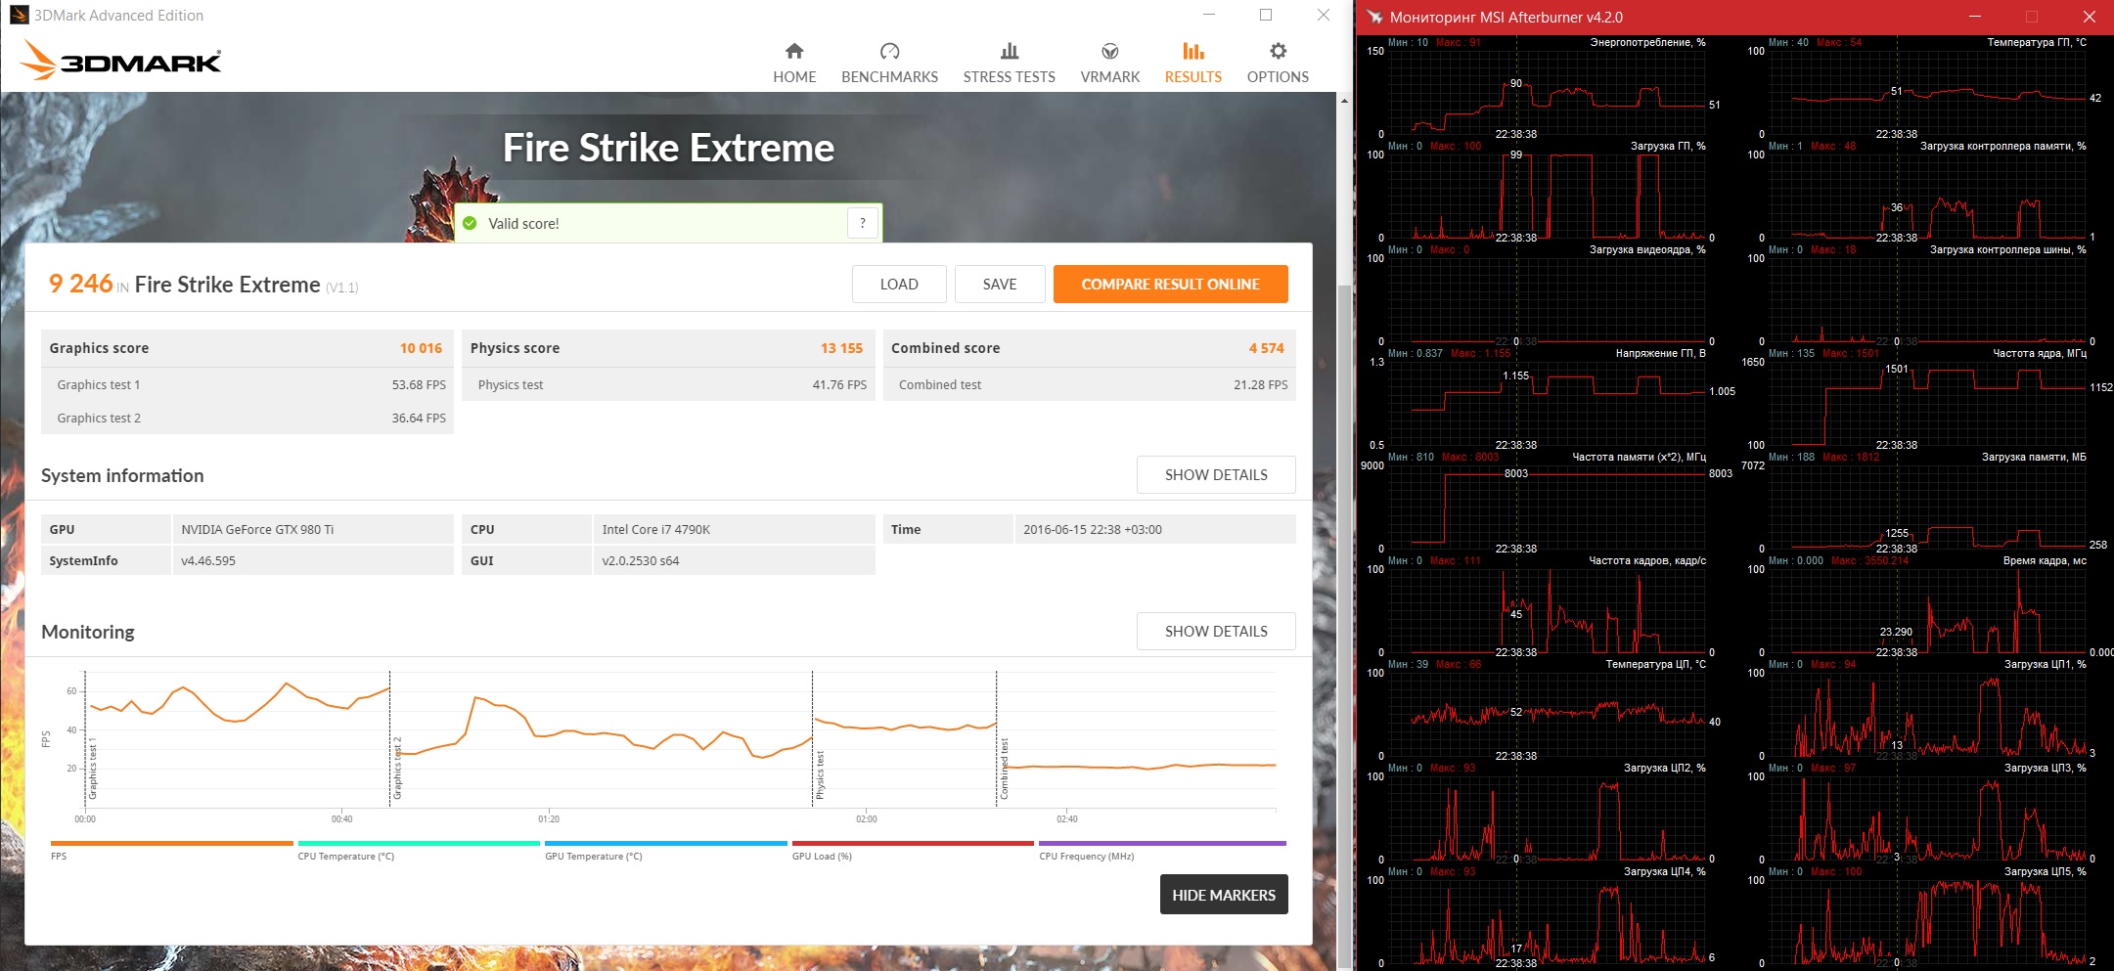Click the Graphics test 2 result 36.64 FPS

[419, 419]
